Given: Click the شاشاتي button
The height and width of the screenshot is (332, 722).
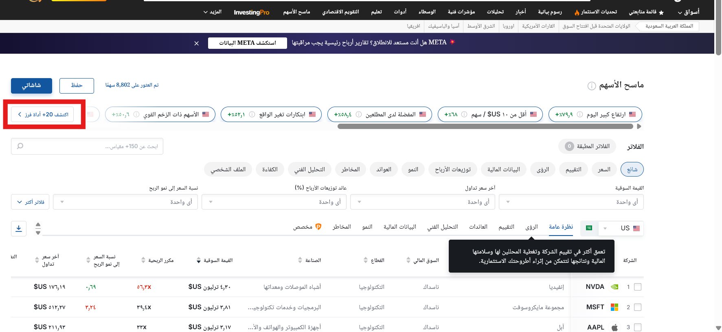Looking at the screenshot, I should tap(31, 85).
